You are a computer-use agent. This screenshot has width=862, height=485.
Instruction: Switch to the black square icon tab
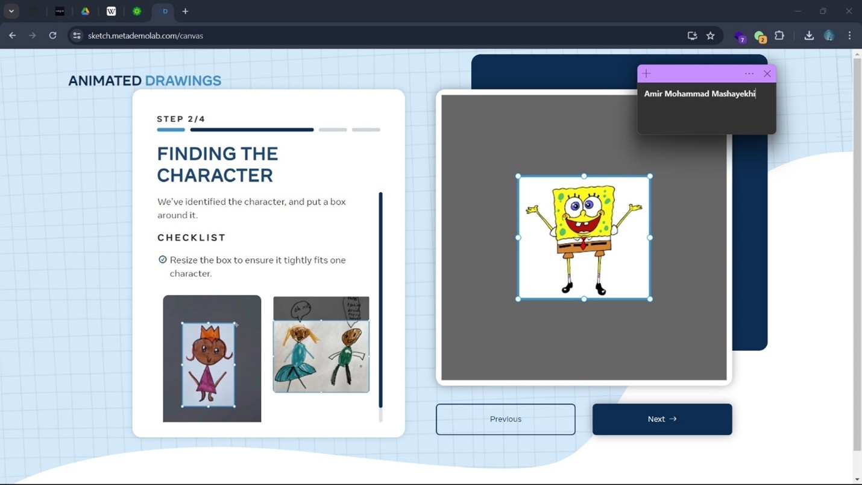point(60,11)
